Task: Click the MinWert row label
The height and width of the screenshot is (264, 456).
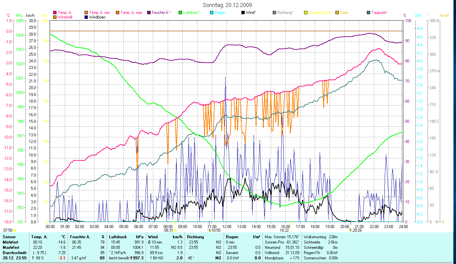Action: (11, 242)
